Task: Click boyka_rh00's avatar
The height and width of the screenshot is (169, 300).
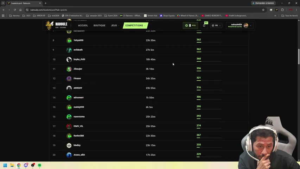Action: 69,60
